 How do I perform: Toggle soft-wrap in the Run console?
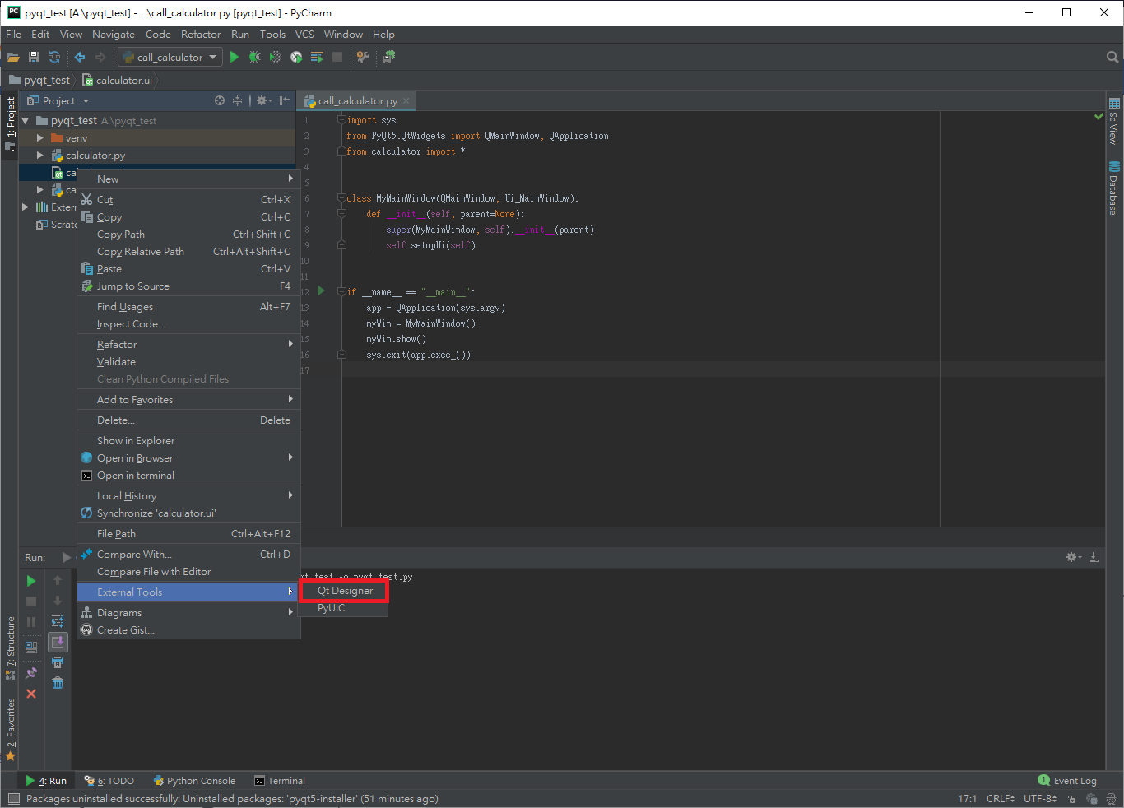tap(58, 621)
